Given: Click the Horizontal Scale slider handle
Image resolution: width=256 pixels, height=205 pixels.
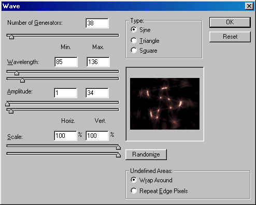Looking at the screenshot, I should point(118,147).
